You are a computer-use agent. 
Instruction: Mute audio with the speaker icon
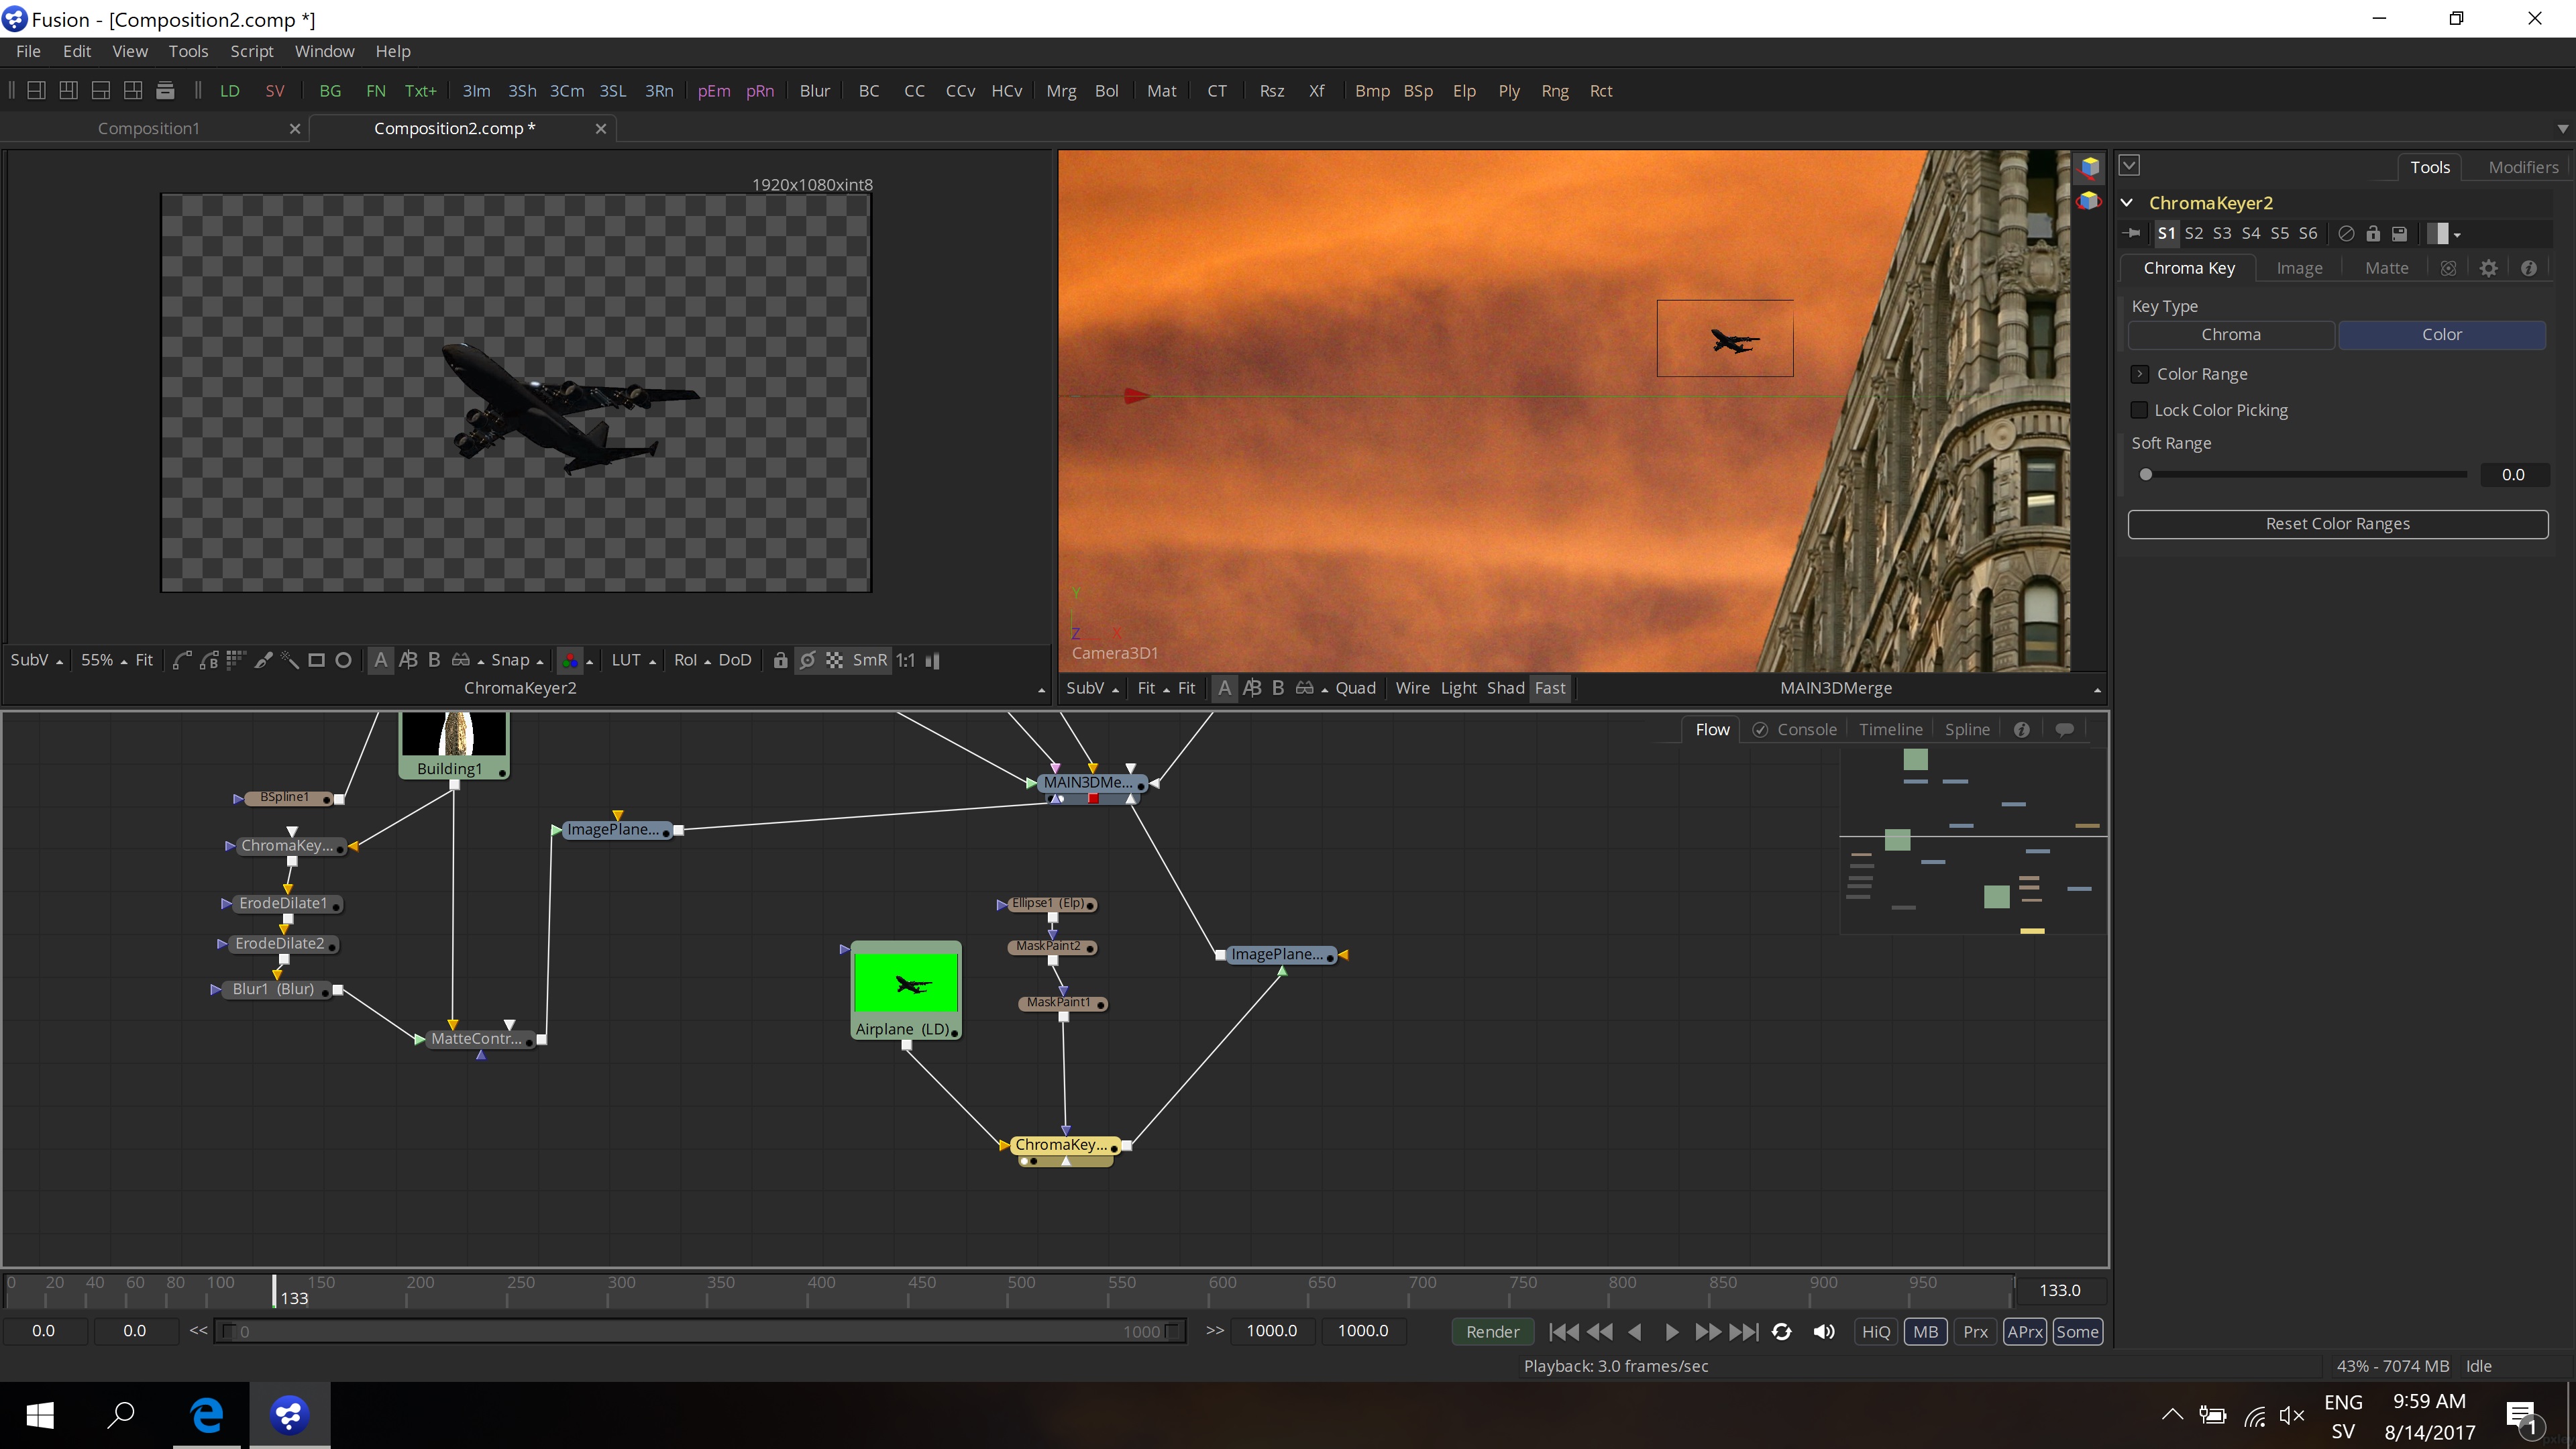(x=1823, y=1331)
